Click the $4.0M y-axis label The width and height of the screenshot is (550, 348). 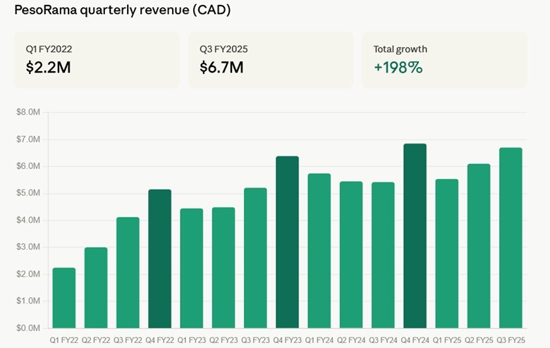point(28,220)
